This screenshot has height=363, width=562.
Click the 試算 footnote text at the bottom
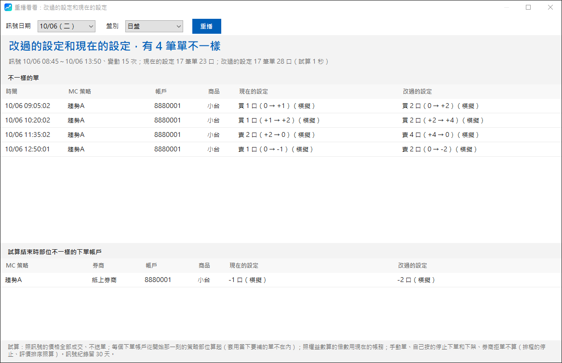277,350
